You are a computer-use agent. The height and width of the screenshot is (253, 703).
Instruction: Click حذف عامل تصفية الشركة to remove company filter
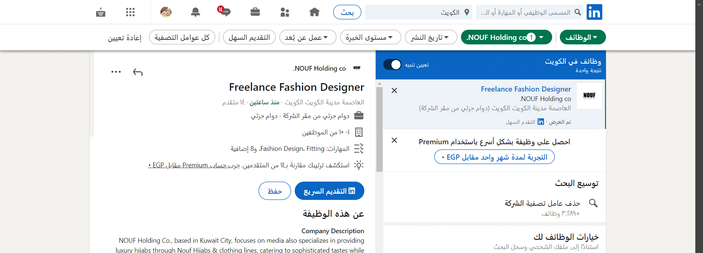(x=542, y=203)
